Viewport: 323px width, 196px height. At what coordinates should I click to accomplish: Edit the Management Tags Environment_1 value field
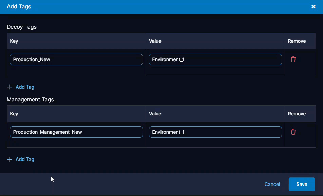click(x=215, y=132)
